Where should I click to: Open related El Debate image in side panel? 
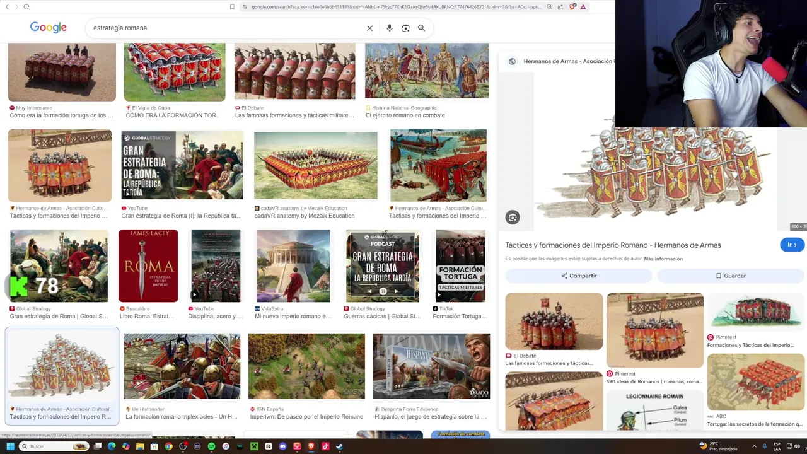pos(554,321)
